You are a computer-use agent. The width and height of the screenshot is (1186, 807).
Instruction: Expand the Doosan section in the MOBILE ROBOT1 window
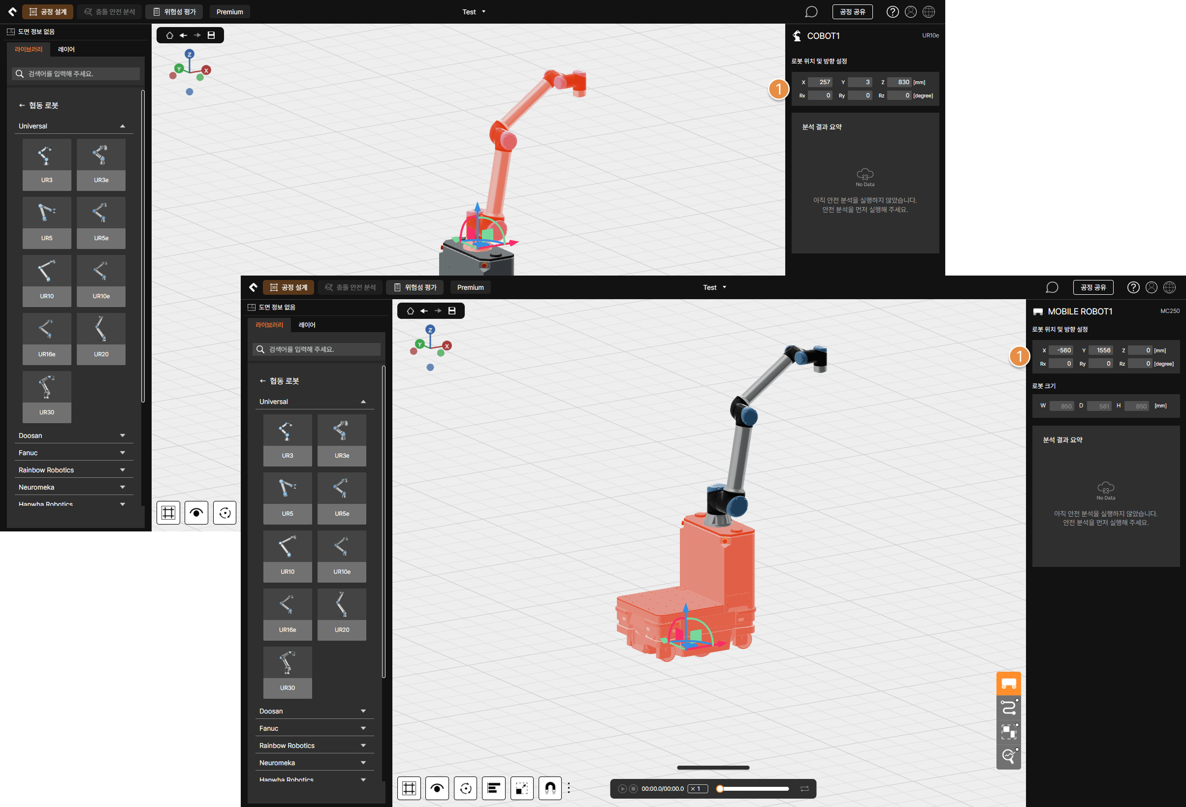point(315,711)
